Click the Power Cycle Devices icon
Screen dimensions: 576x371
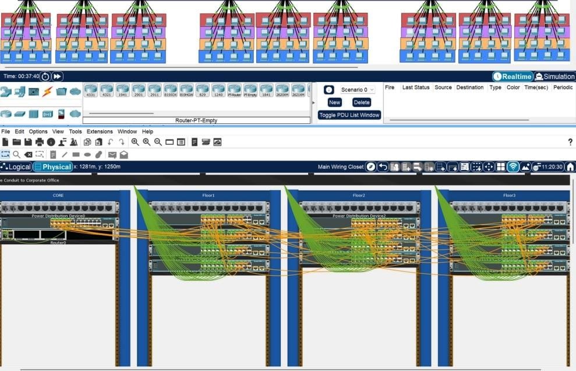click(x=45, y=77)
